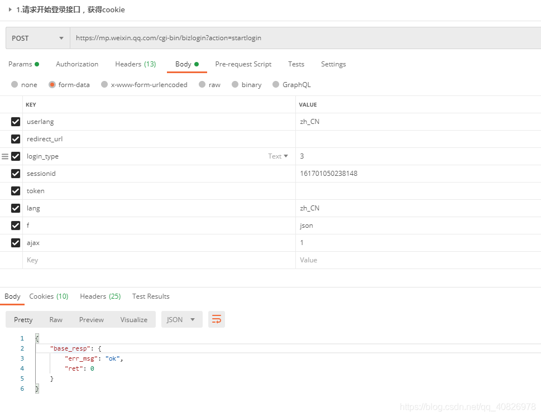Viewport: 541px width, 417px height.
Task: Click the token key cell
Action: point(159,191)
